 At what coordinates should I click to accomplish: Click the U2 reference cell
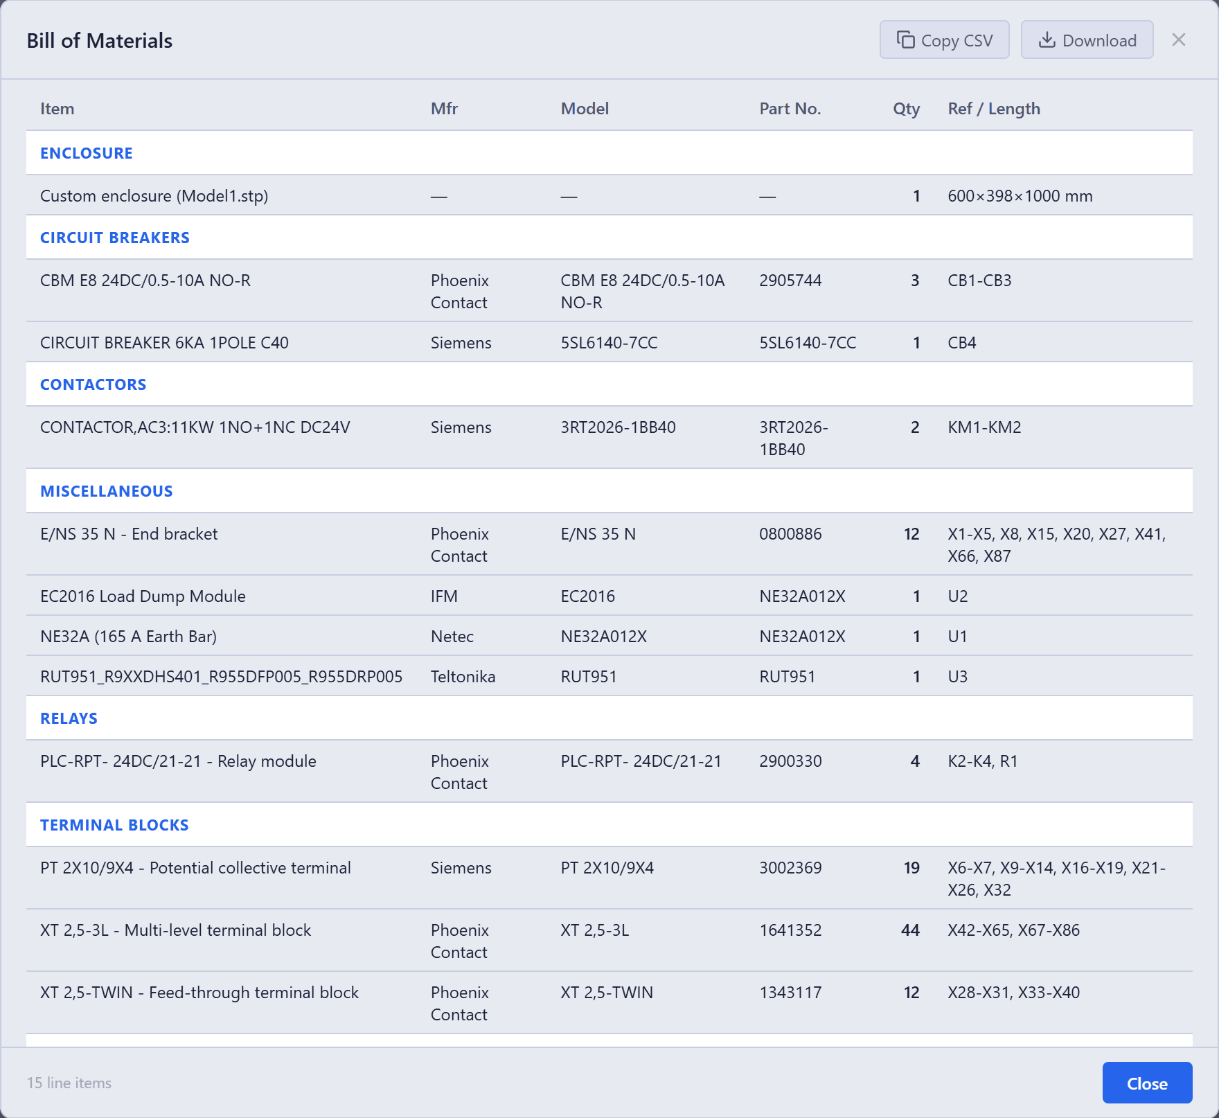pos(958,596)
